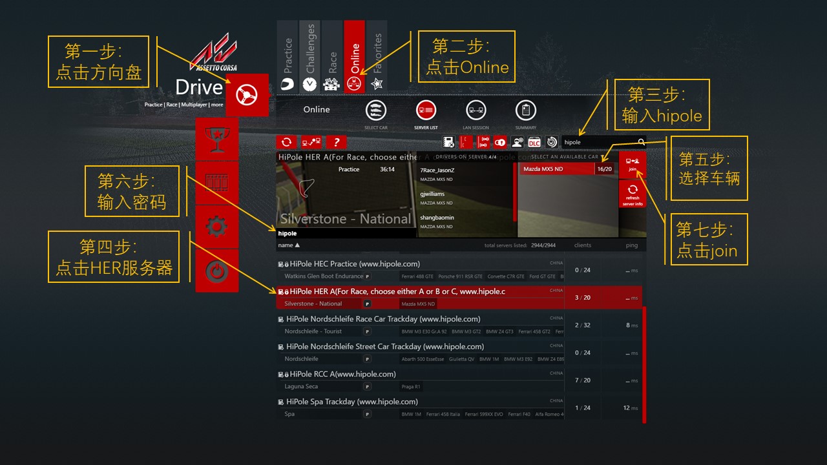827x465 pixels.
Task: Select HiPole Nordschleife Race Car Trackday server
Action: pos(459,325)
